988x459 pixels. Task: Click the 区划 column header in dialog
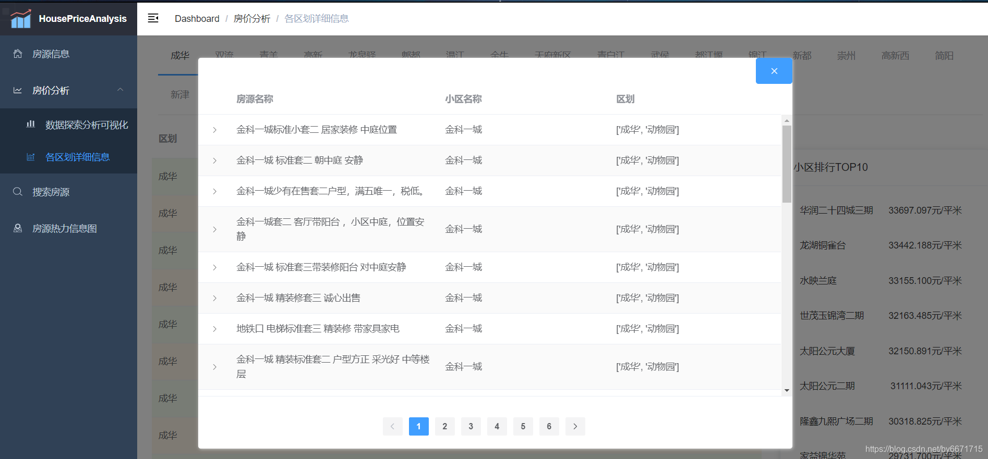[x=625, y=99]
